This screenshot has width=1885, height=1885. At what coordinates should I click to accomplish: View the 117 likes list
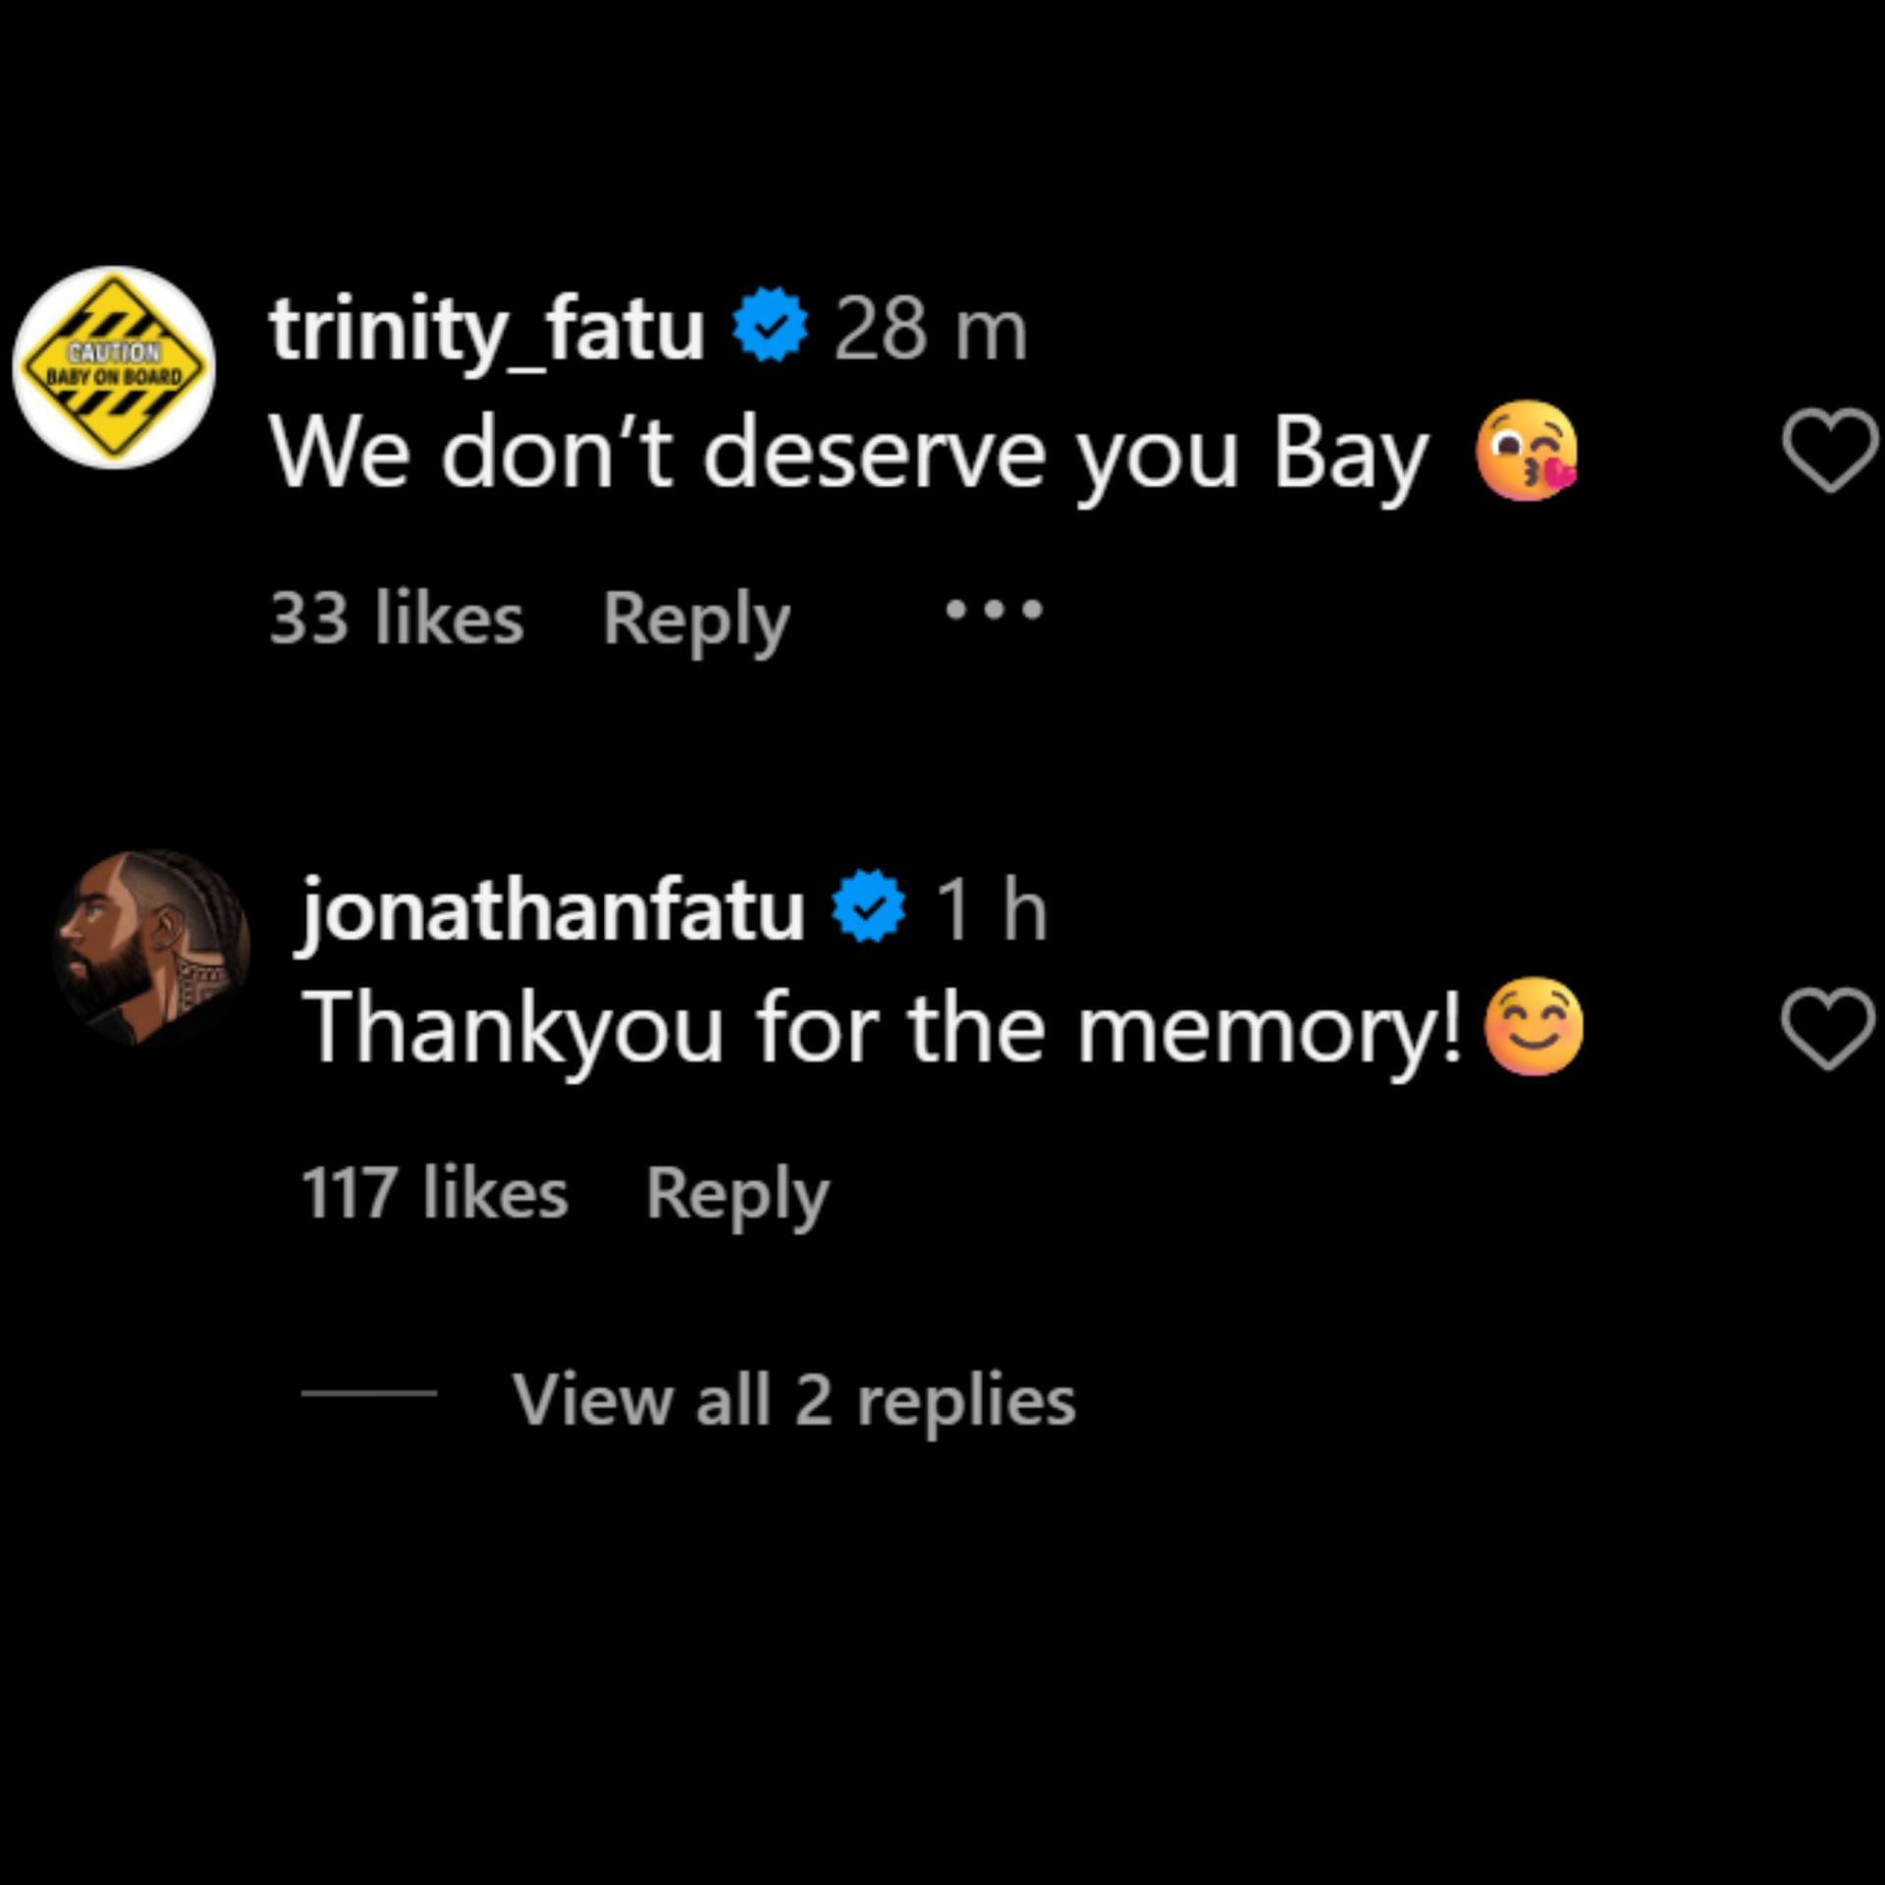(x=434, y=1194)
